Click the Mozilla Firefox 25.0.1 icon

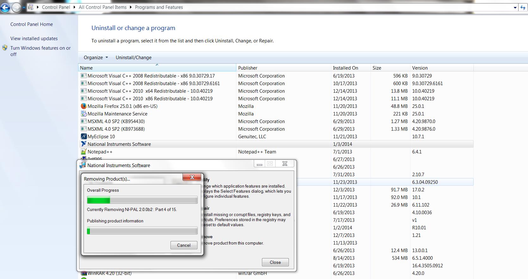click(84, 106)
